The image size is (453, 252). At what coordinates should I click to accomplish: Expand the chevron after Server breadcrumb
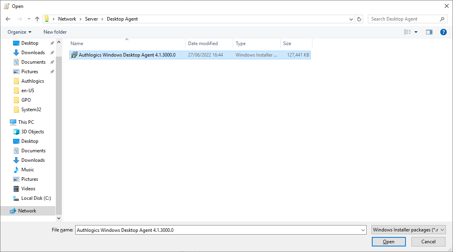coord(102,19)
